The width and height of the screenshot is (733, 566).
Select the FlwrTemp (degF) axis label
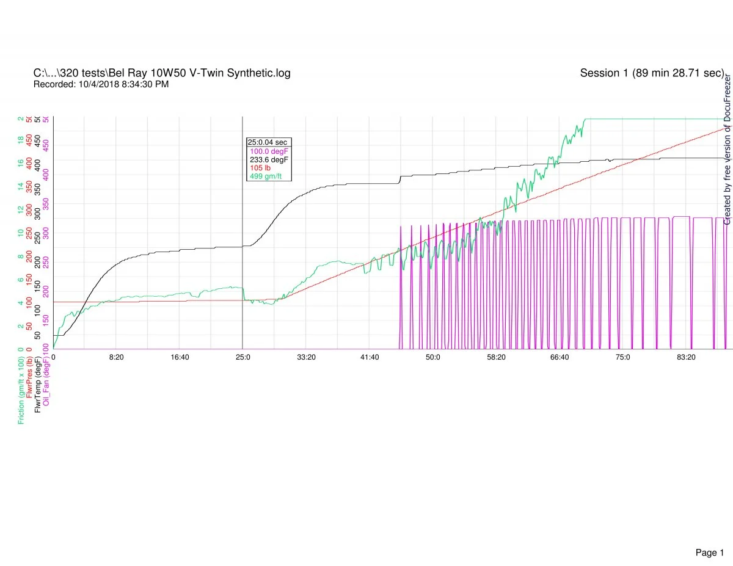pos(38,382)
